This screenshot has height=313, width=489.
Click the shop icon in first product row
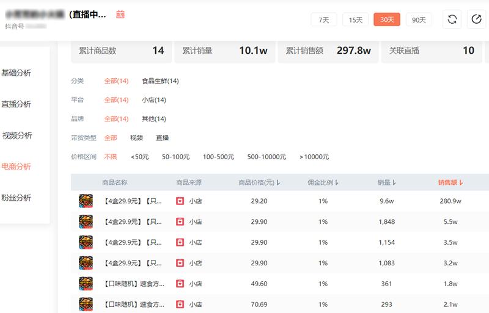180,201
